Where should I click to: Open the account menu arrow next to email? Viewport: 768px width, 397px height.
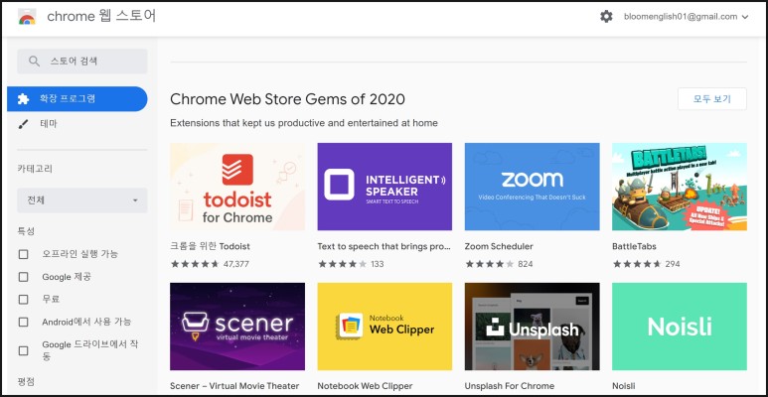[x=745, y=17]
